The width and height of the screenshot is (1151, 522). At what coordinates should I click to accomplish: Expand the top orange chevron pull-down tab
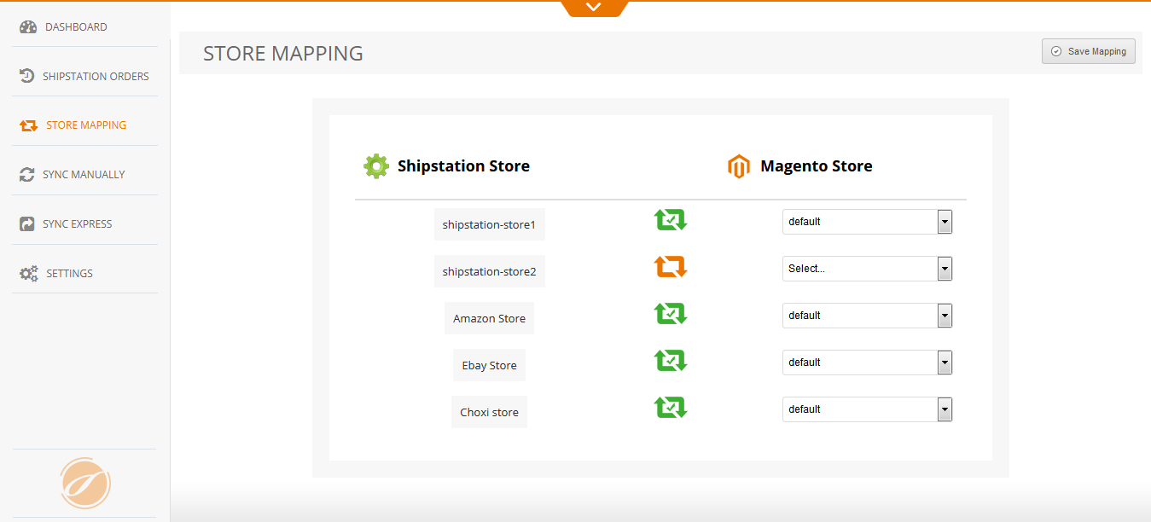(594, 8)
